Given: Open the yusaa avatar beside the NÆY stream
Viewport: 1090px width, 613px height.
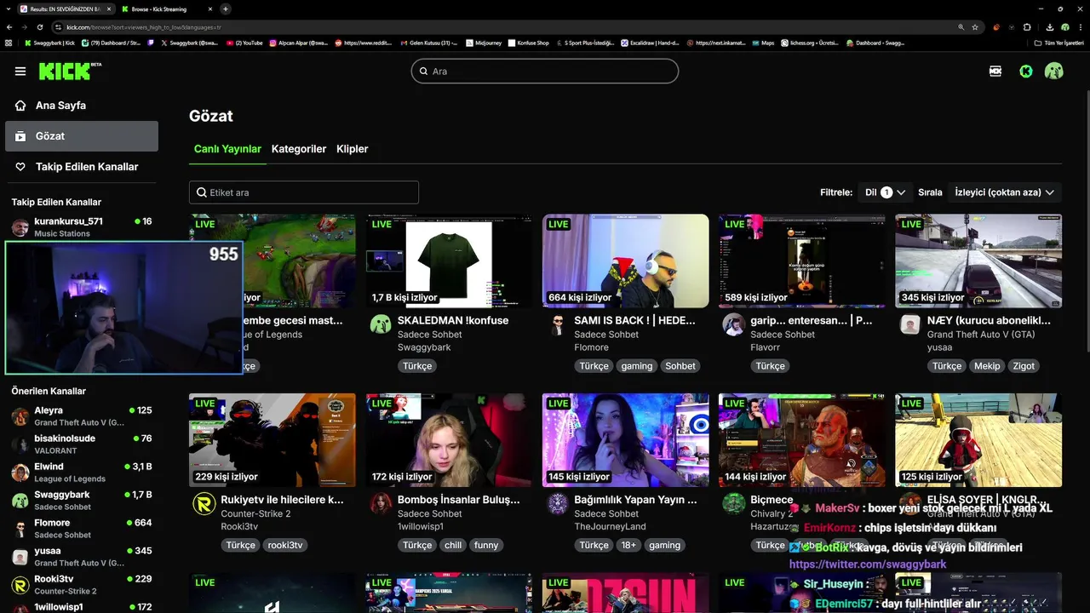Looking at the screenshot, I should [910, 324].
